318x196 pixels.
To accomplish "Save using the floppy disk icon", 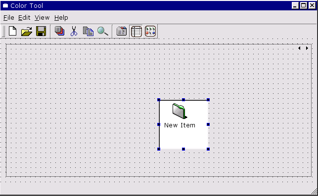I will point(41,31).
